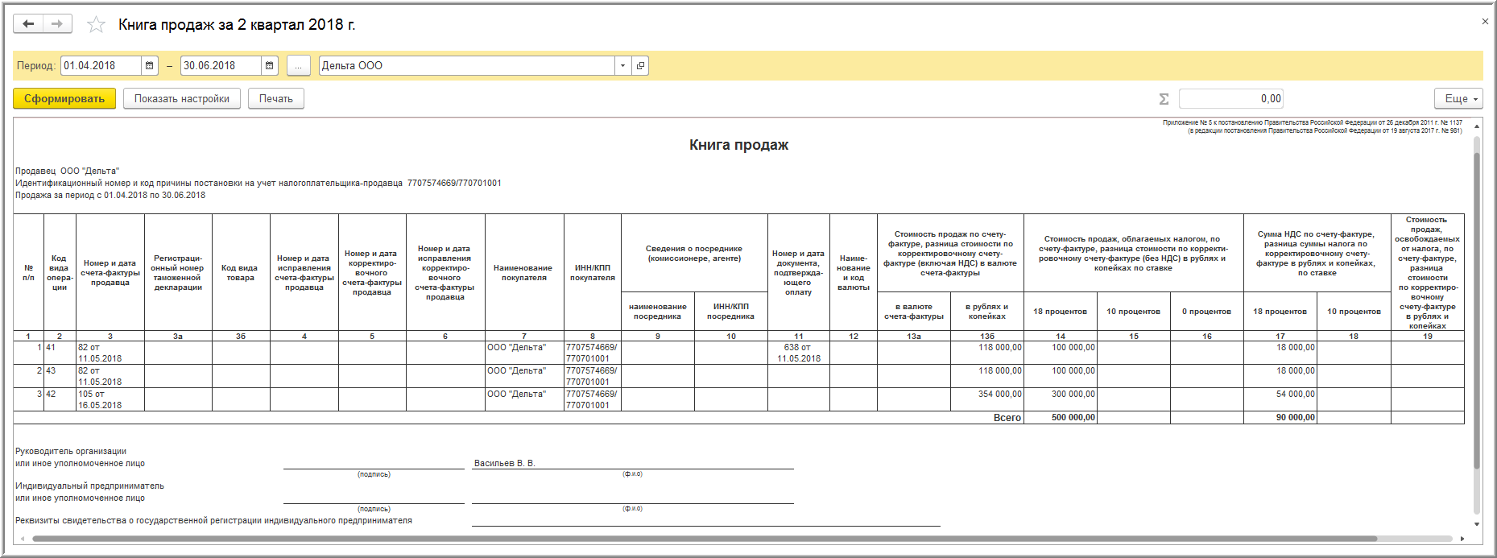Click the scroll up arrow of the report
Screen dimensions: 1497x558
(x=1477, y=126)
